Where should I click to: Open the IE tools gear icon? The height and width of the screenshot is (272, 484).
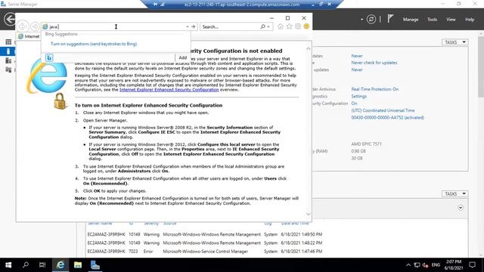[298, 26]
